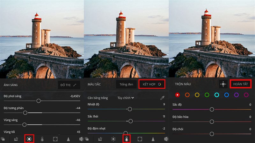Tap the target adjustment icon beside HOÀN TẤT
The height and width of the screenshot is (143, 255).
coord(223,84)
